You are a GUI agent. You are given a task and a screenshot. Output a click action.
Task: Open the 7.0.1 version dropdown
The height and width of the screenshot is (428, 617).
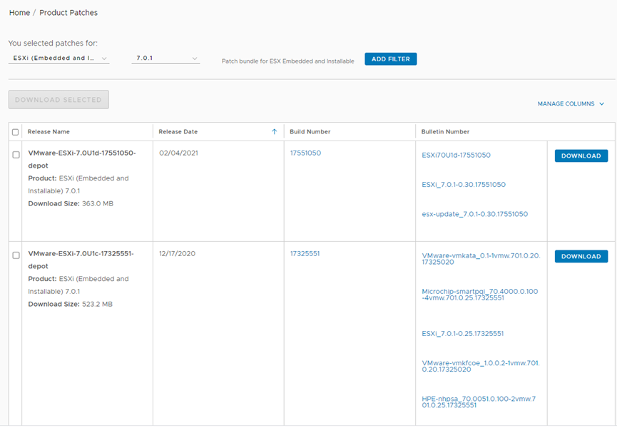(x=165, y=58)
